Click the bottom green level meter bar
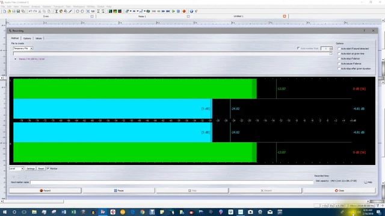 pos(135,152)
